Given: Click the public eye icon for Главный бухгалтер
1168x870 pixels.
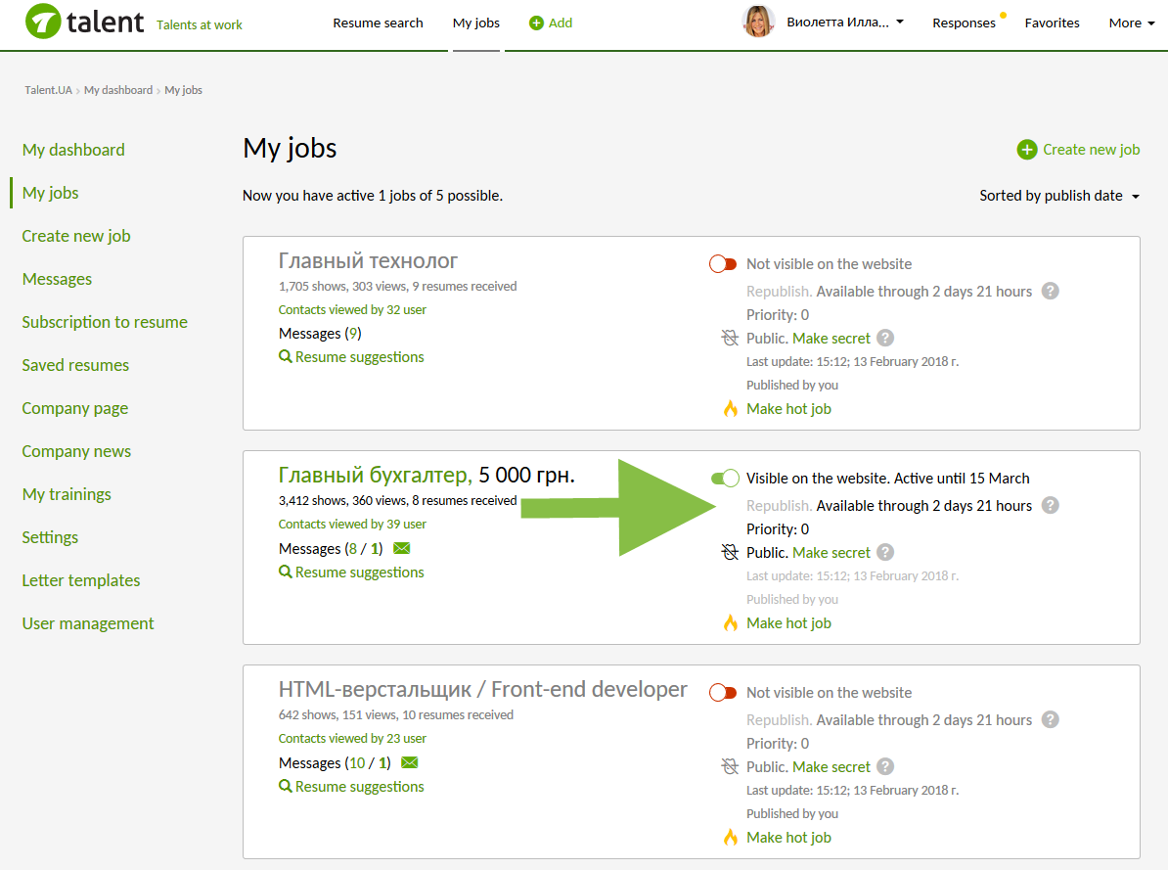Looking at the screenshot, I should click(x=730, y=552).
